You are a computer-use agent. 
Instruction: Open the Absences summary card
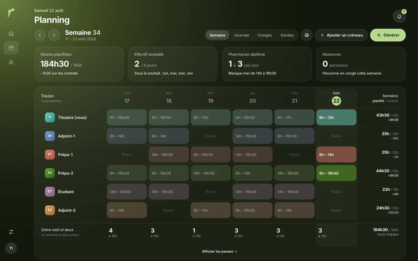click(361, 64)
